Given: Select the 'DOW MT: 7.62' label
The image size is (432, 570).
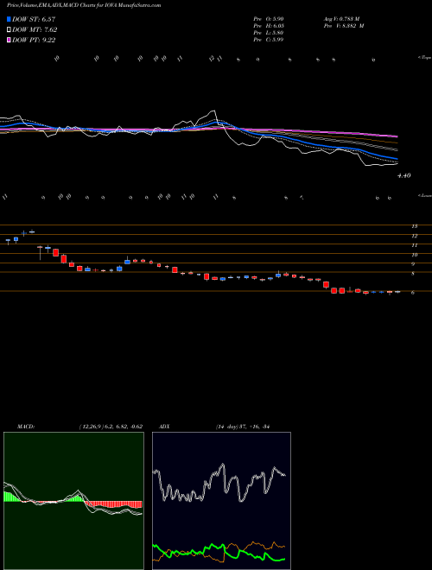Looking at the screenshot, I should pyautogui.click(x=35, y=30).
